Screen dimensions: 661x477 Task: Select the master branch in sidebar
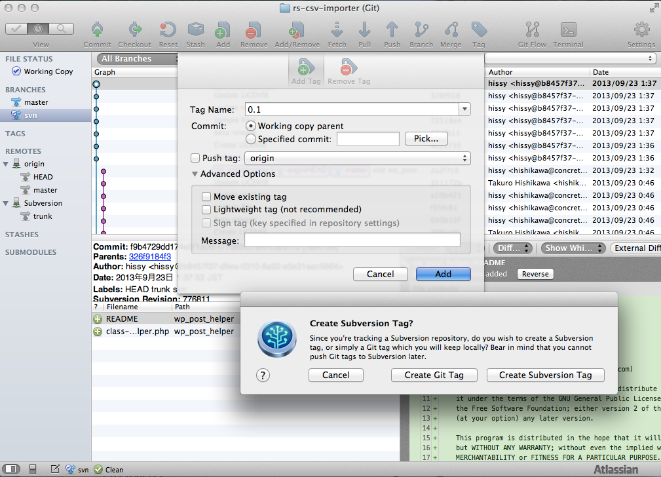[x=36, y=102]
